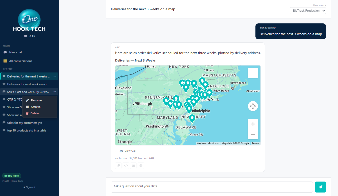
Task: Choose Archive from the context menu
Action: click(x=40, y=107)
